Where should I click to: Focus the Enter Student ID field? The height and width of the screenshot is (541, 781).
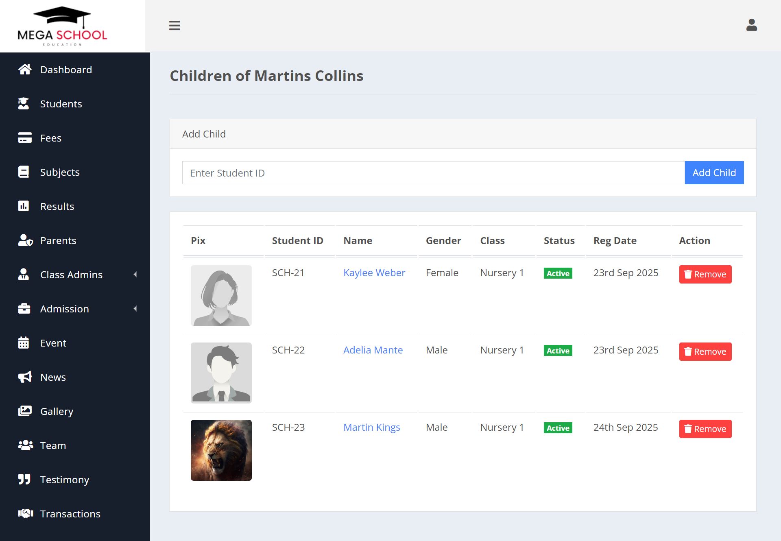point(433,173)
